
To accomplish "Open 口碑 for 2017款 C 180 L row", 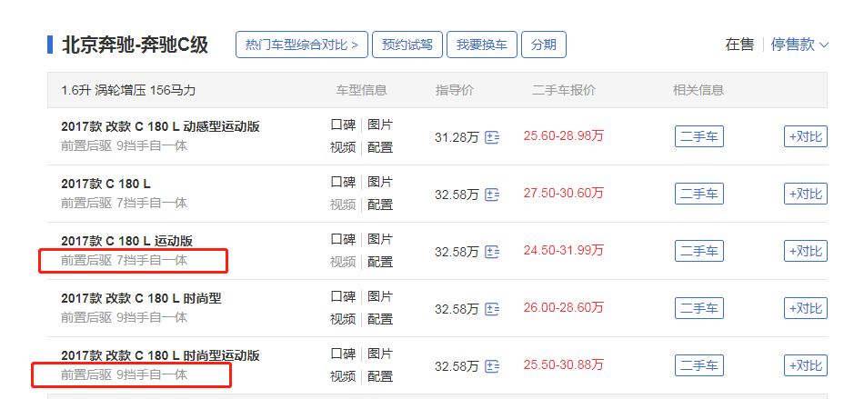I will tap(343, 182).
